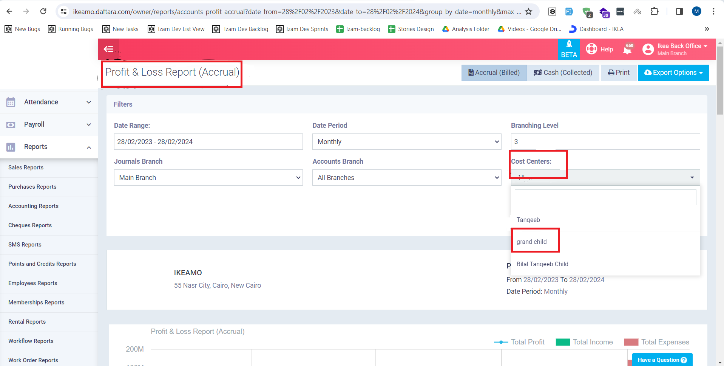This screenshot has width=724, height=366.
Task: Reload the page in the browser
Action: 43,11
